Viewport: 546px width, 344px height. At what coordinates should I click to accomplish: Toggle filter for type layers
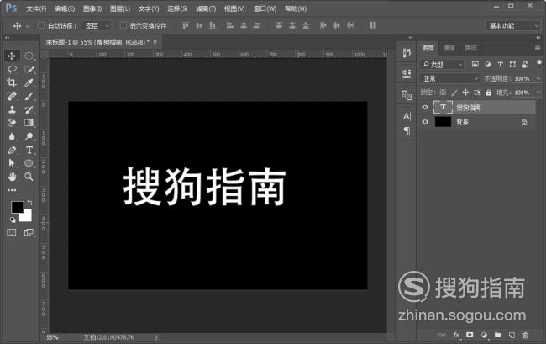pyautogui.click(x=500, y=64)
